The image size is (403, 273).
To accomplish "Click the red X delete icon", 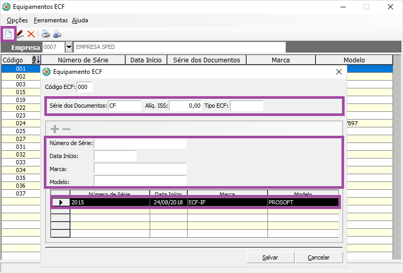I will (x=31, y=34).
